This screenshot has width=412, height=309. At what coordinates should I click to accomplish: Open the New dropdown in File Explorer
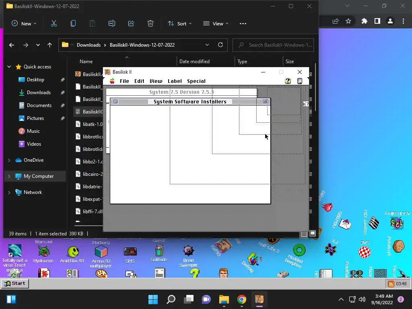[24, 23]
